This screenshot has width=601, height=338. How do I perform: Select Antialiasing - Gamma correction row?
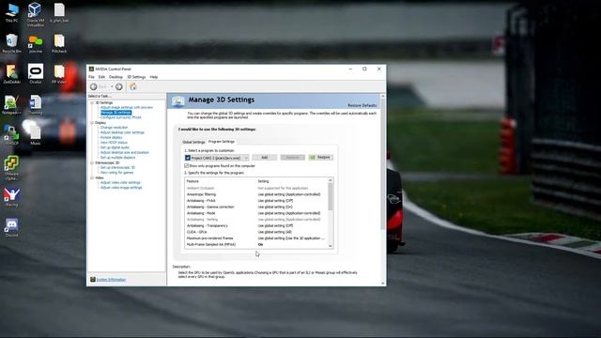[255, 207]
